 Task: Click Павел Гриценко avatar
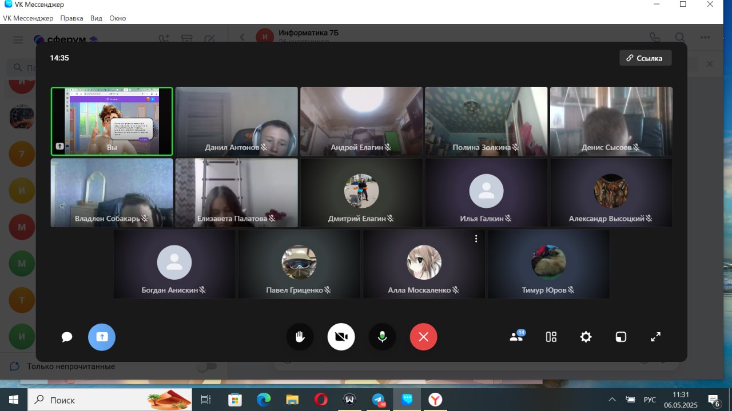pos(299,262)
